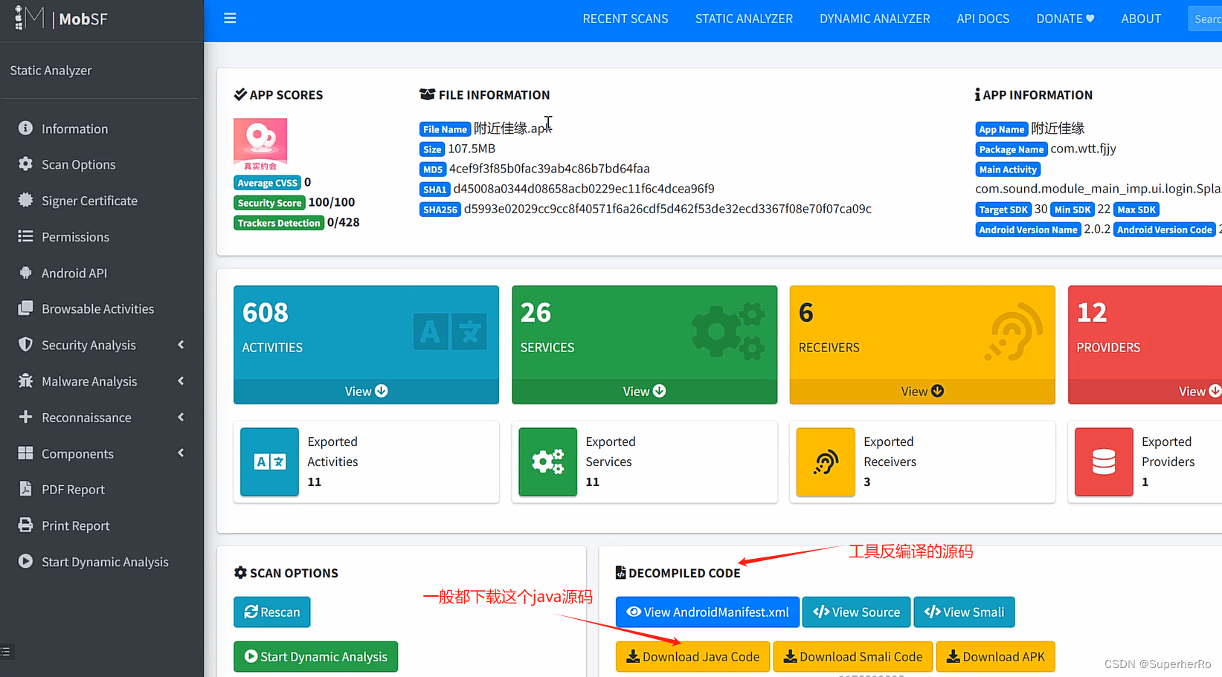The image size is (1222, 677).
Task: Click View AndroidManifest.xml button
Action: point(707,612)
